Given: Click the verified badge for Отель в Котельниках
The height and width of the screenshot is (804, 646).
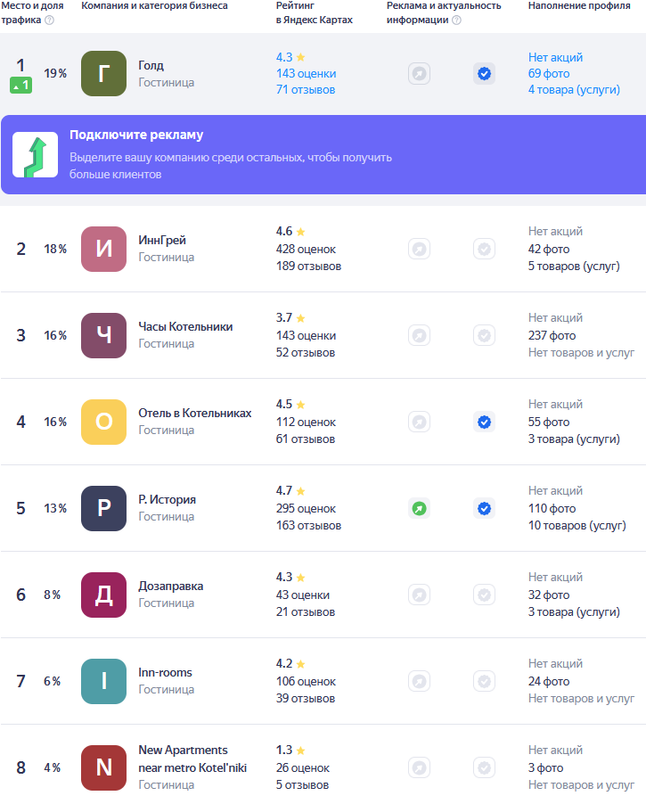Looking at the screenshot, I should 484,422.
